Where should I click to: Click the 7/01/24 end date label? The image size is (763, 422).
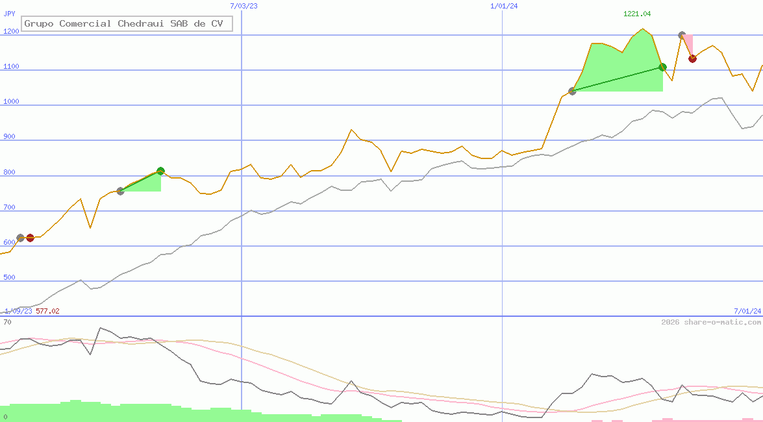747,311
